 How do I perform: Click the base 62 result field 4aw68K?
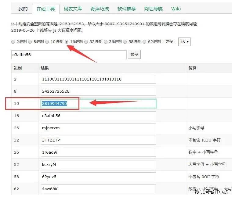point(98,189)
